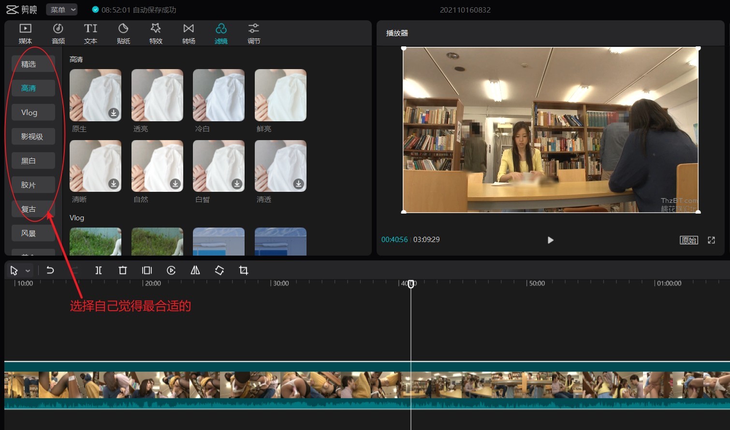Click the 50:00 timeline ruler mark
Screen dimensions: 730x430
pyautogui.click(x=537, y=283)
